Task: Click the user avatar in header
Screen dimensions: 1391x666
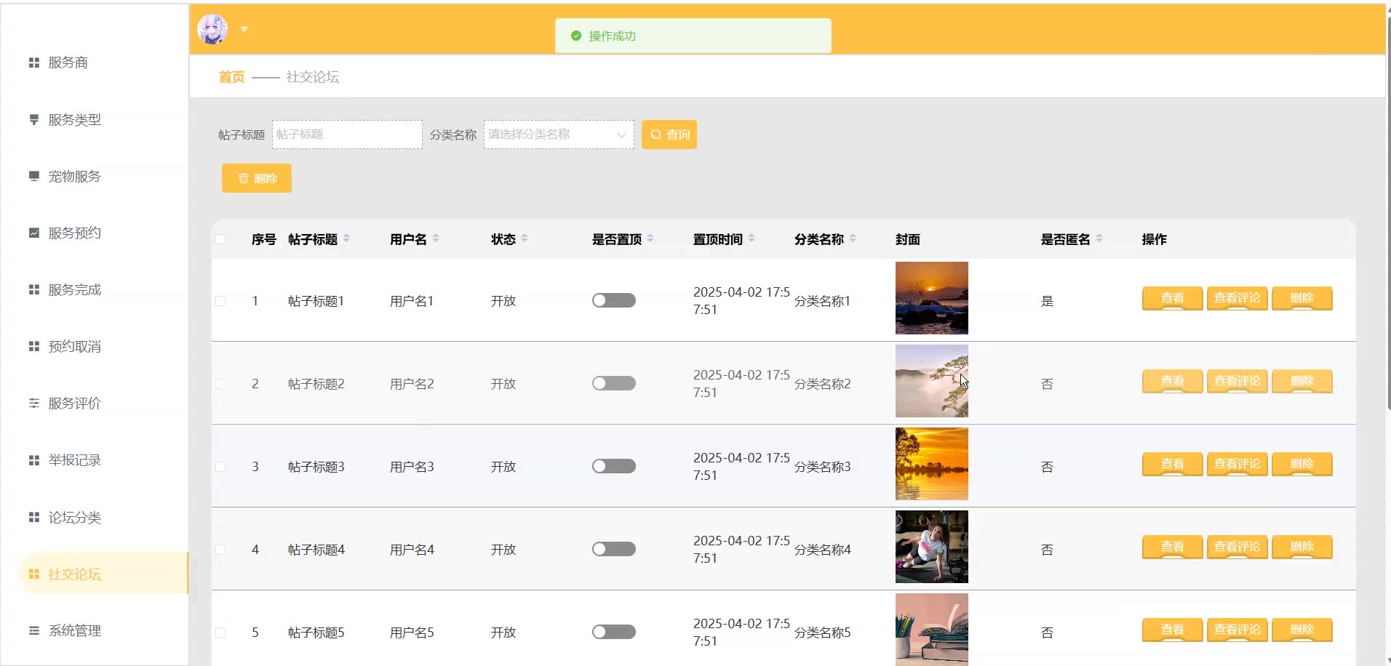Action: click(212, 30)
